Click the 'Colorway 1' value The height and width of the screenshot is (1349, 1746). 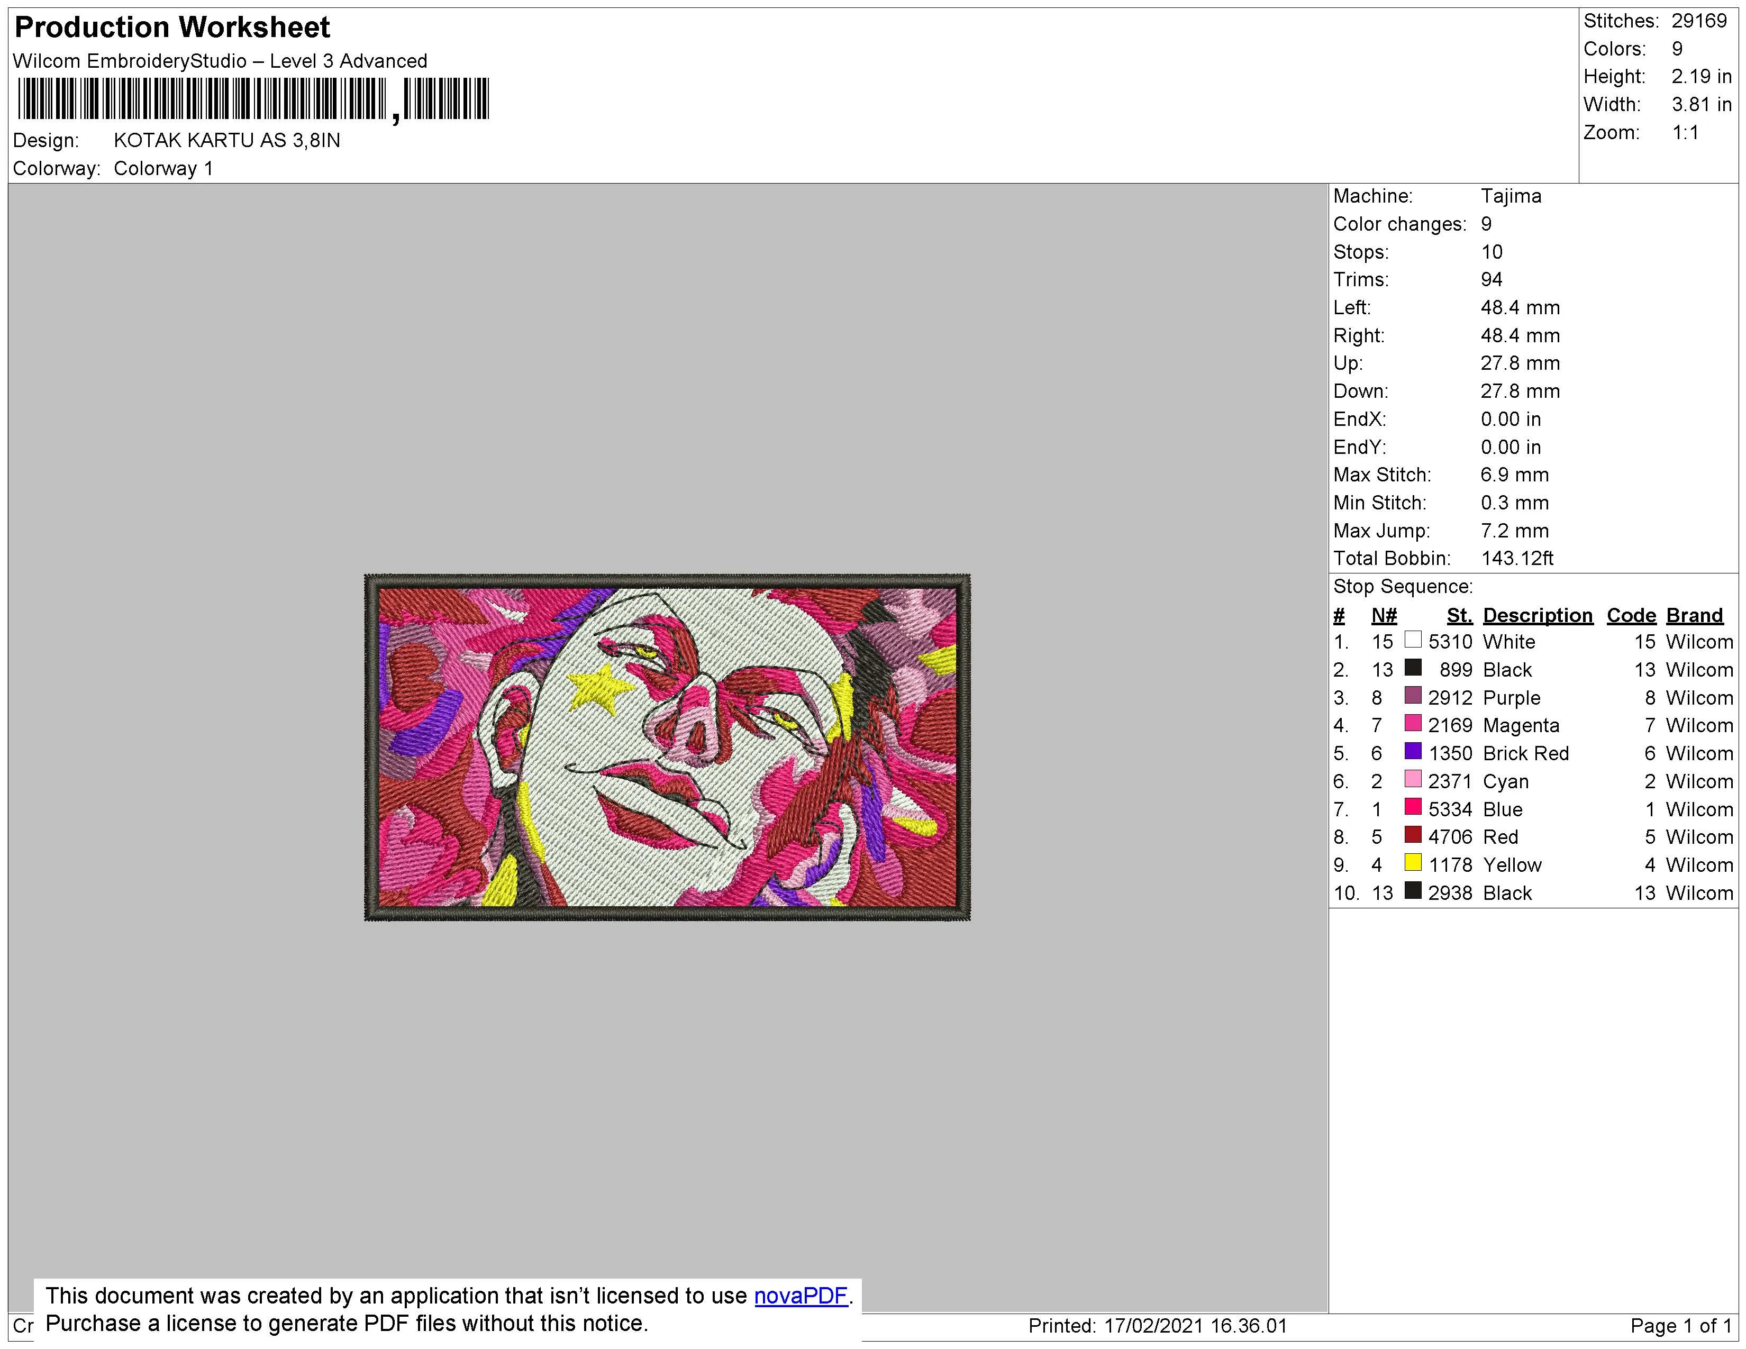[x=164, y=169]
